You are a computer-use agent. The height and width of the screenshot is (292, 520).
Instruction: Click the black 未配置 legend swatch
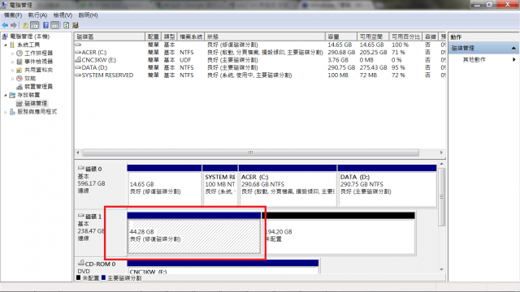78,277
